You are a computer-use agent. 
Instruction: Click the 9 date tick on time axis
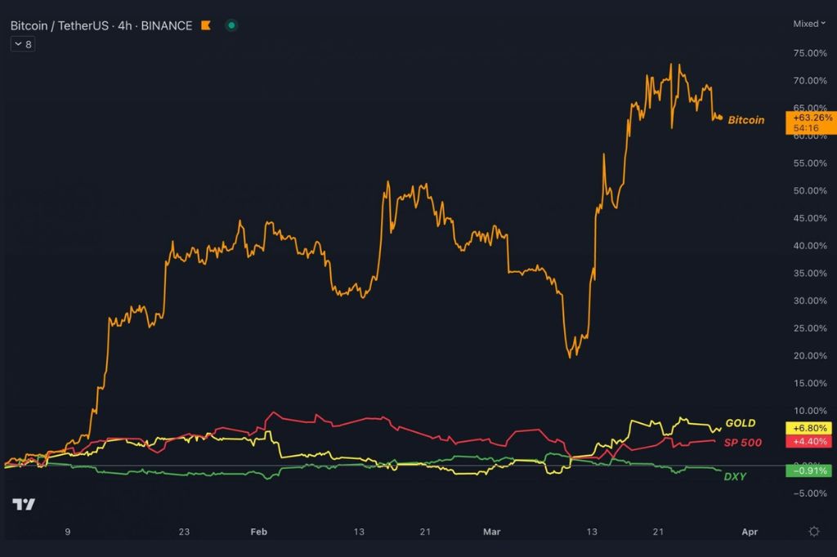tap(67, 532)
